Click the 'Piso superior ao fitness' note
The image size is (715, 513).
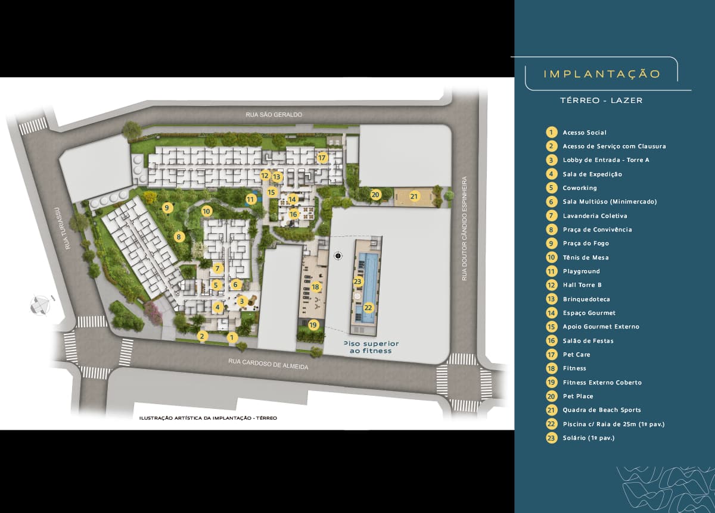pos(371,347)
